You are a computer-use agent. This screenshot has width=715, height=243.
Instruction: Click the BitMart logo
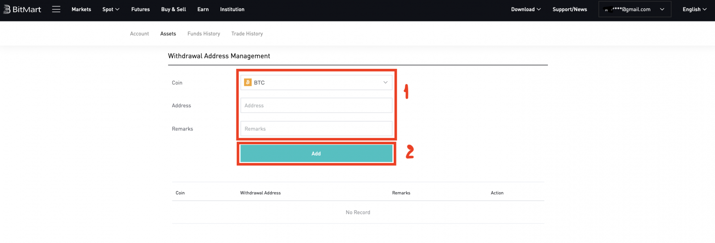coord(22,9)
